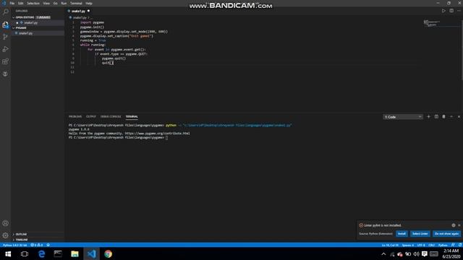The width and height of the screenshot is (463, 260).
Task: Open Task View on the taskbar
Action: click(x=25, y=253)
